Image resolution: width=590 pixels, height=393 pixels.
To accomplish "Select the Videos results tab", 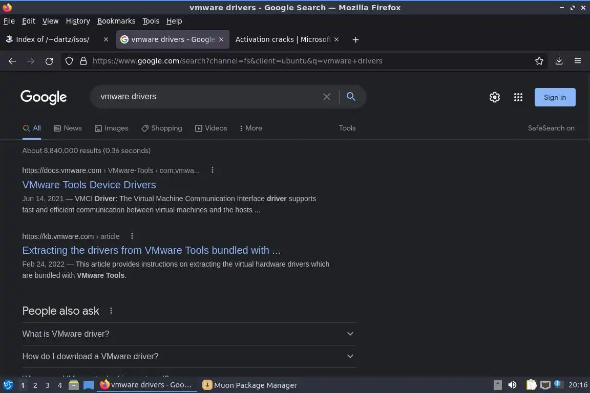I will (211, 128).
